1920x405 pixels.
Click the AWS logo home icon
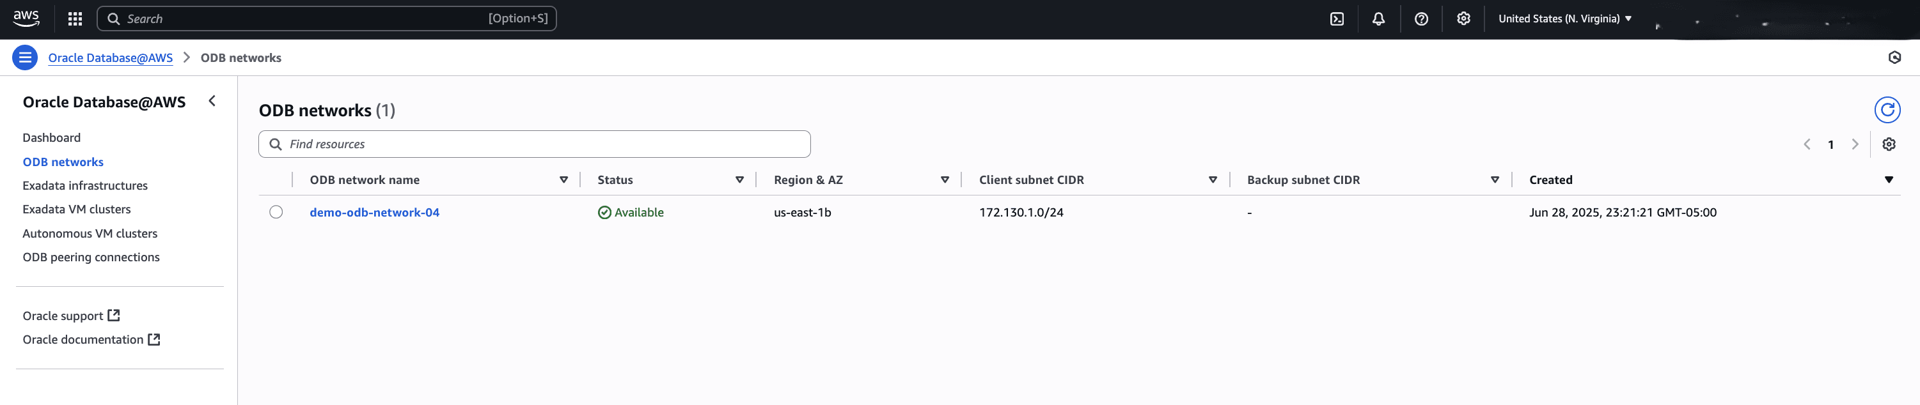tap(26, 19)
